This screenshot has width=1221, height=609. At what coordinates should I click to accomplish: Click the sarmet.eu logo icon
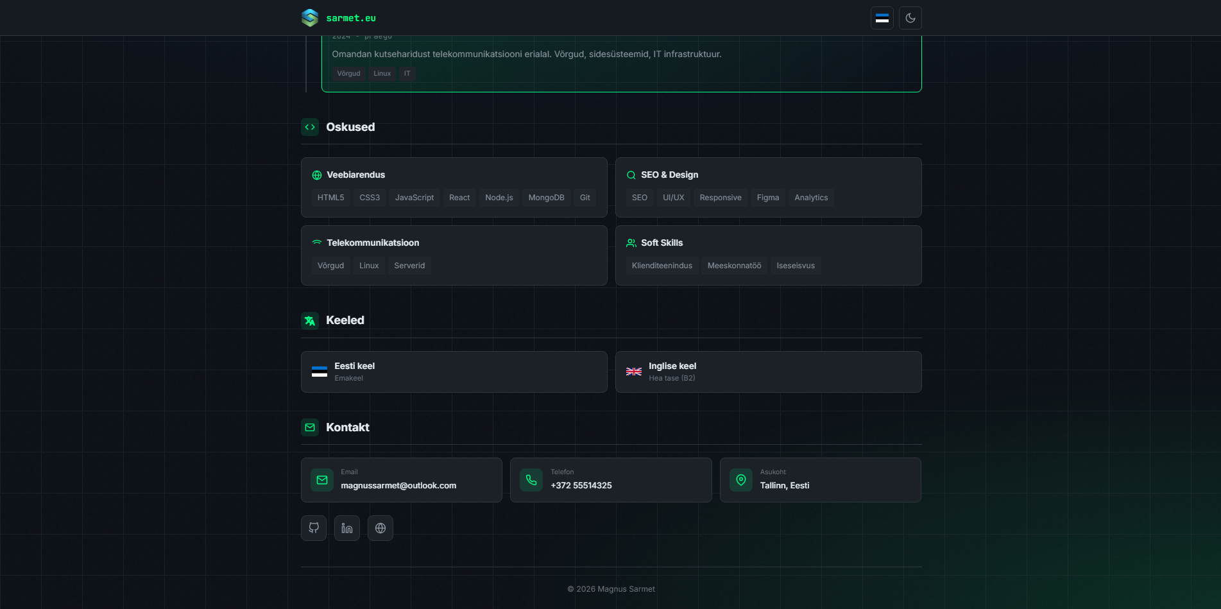[310, 18]
